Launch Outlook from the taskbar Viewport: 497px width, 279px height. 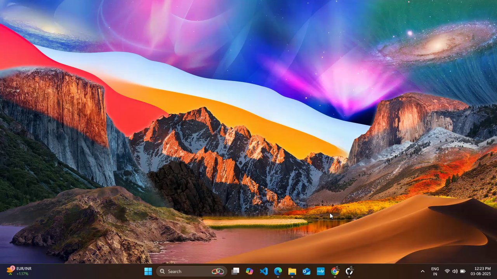coord(306,271)
